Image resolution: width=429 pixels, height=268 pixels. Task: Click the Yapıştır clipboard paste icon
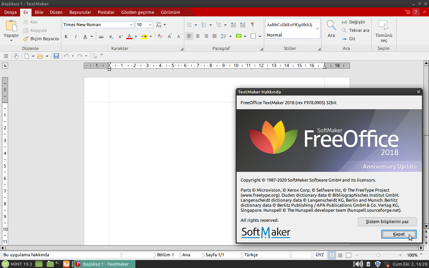11,25
